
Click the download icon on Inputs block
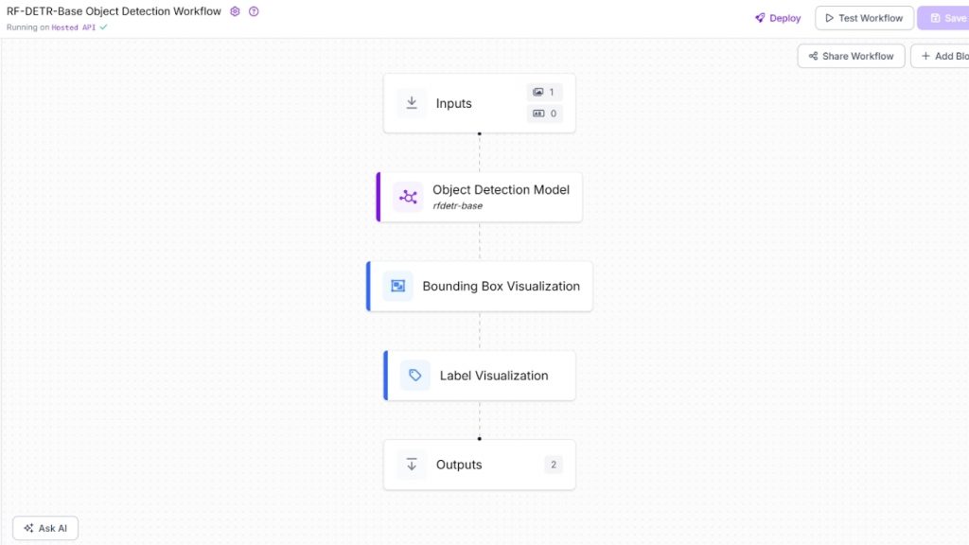click(411, 102)
